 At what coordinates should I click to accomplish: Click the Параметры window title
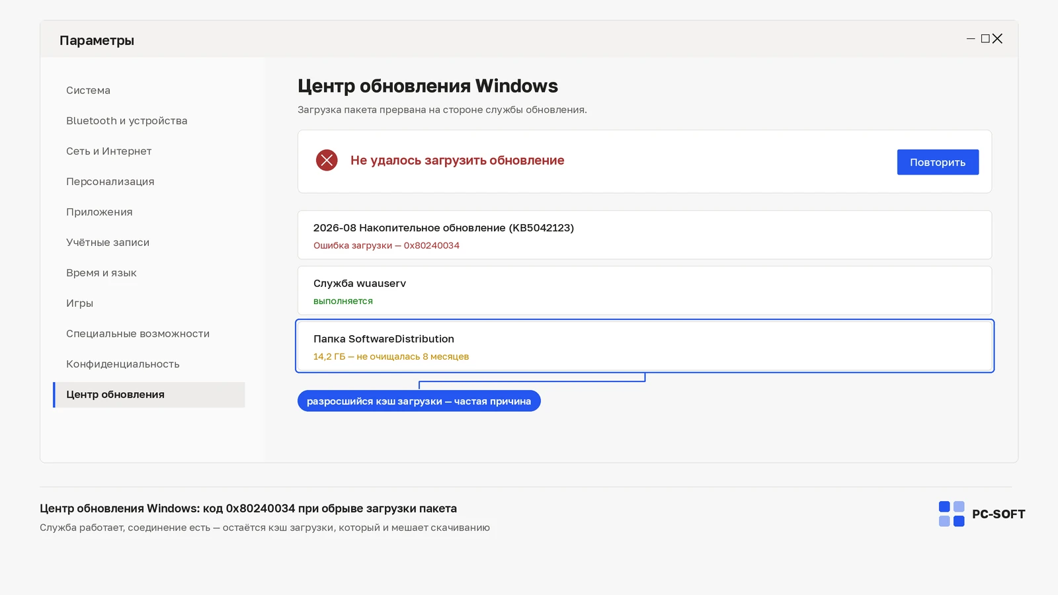point(97,40)
